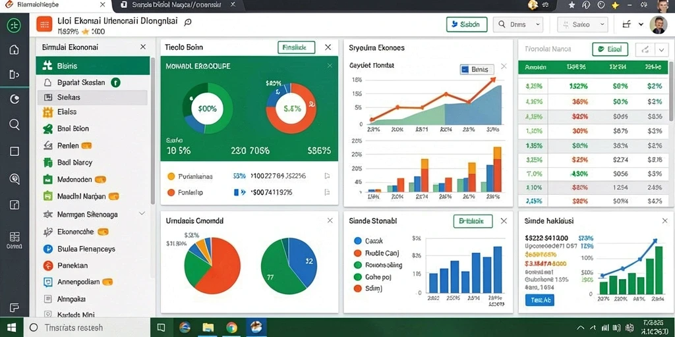Open the table grid icon labeled Olmd

15,240
